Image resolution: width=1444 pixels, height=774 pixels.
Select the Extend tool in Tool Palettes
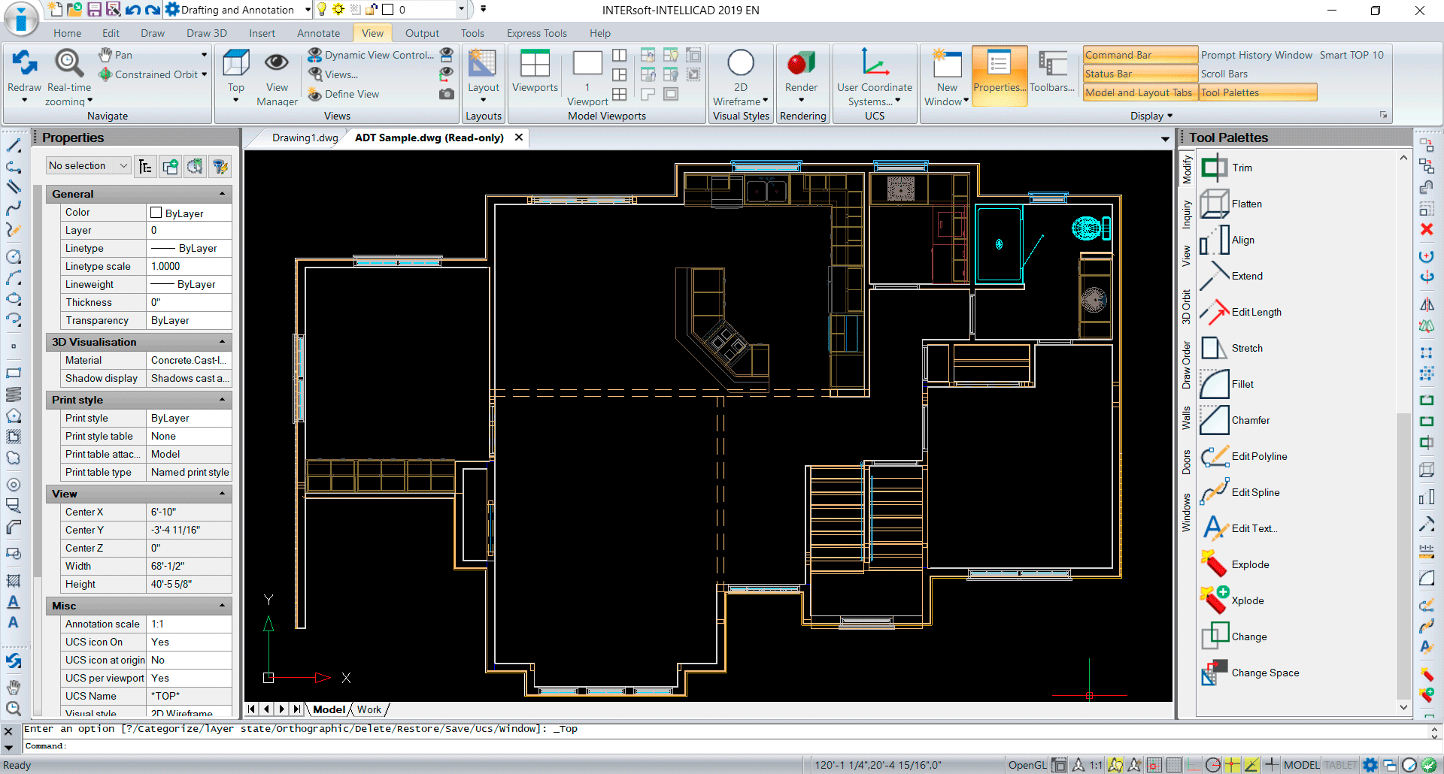click(x=1231, y=276)
